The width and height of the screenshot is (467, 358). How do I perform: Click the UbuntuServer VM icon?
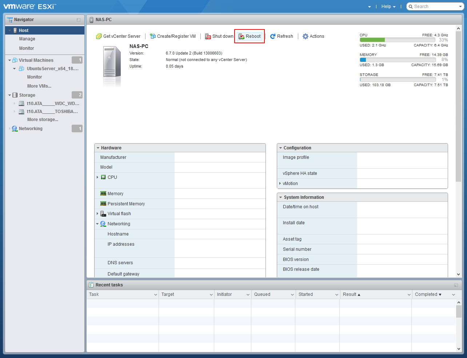click(21, 69)
